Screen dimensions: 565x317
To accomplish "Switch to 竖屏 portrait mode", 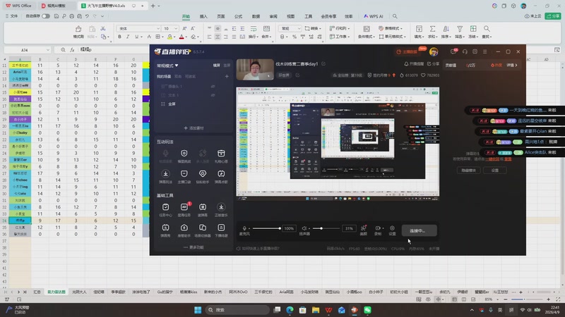I will pyautogui.click(x=227, y=66).
